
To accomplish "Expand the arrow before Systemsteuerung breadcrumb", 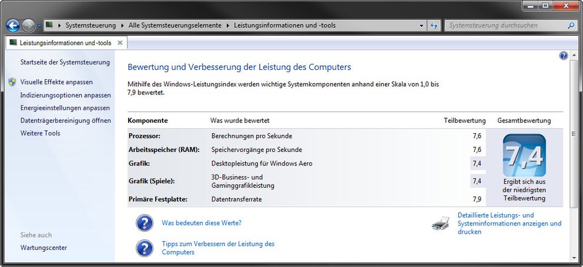I will tap(59, 26).
